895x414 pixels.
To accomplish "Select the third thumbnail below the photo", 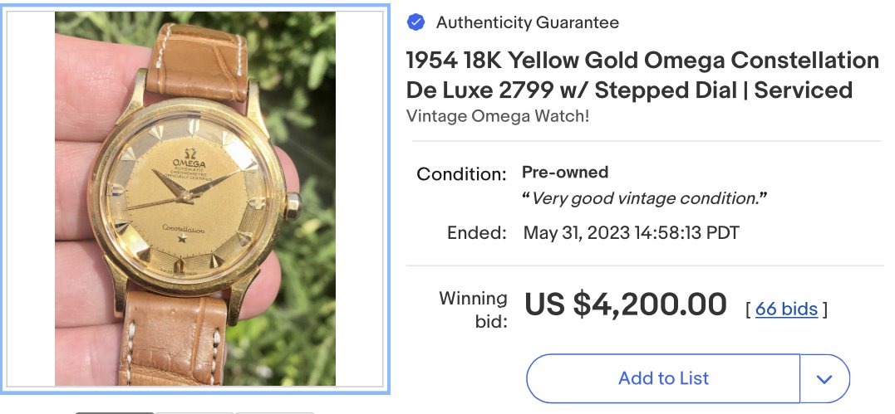I will point(274,412).
